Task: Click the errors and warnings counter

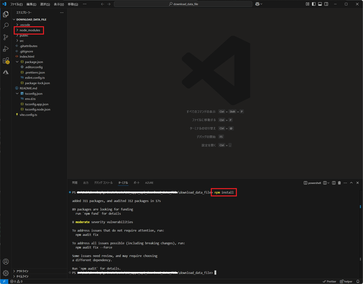Action: coord(16,281)
